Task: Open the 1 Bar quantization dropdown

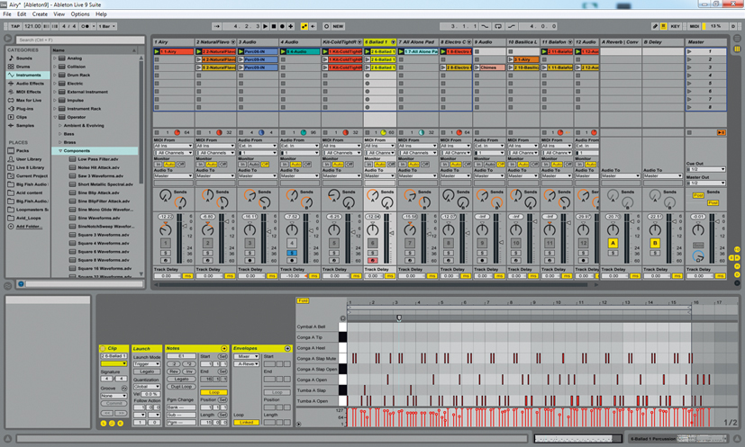Action: [107, 27]
